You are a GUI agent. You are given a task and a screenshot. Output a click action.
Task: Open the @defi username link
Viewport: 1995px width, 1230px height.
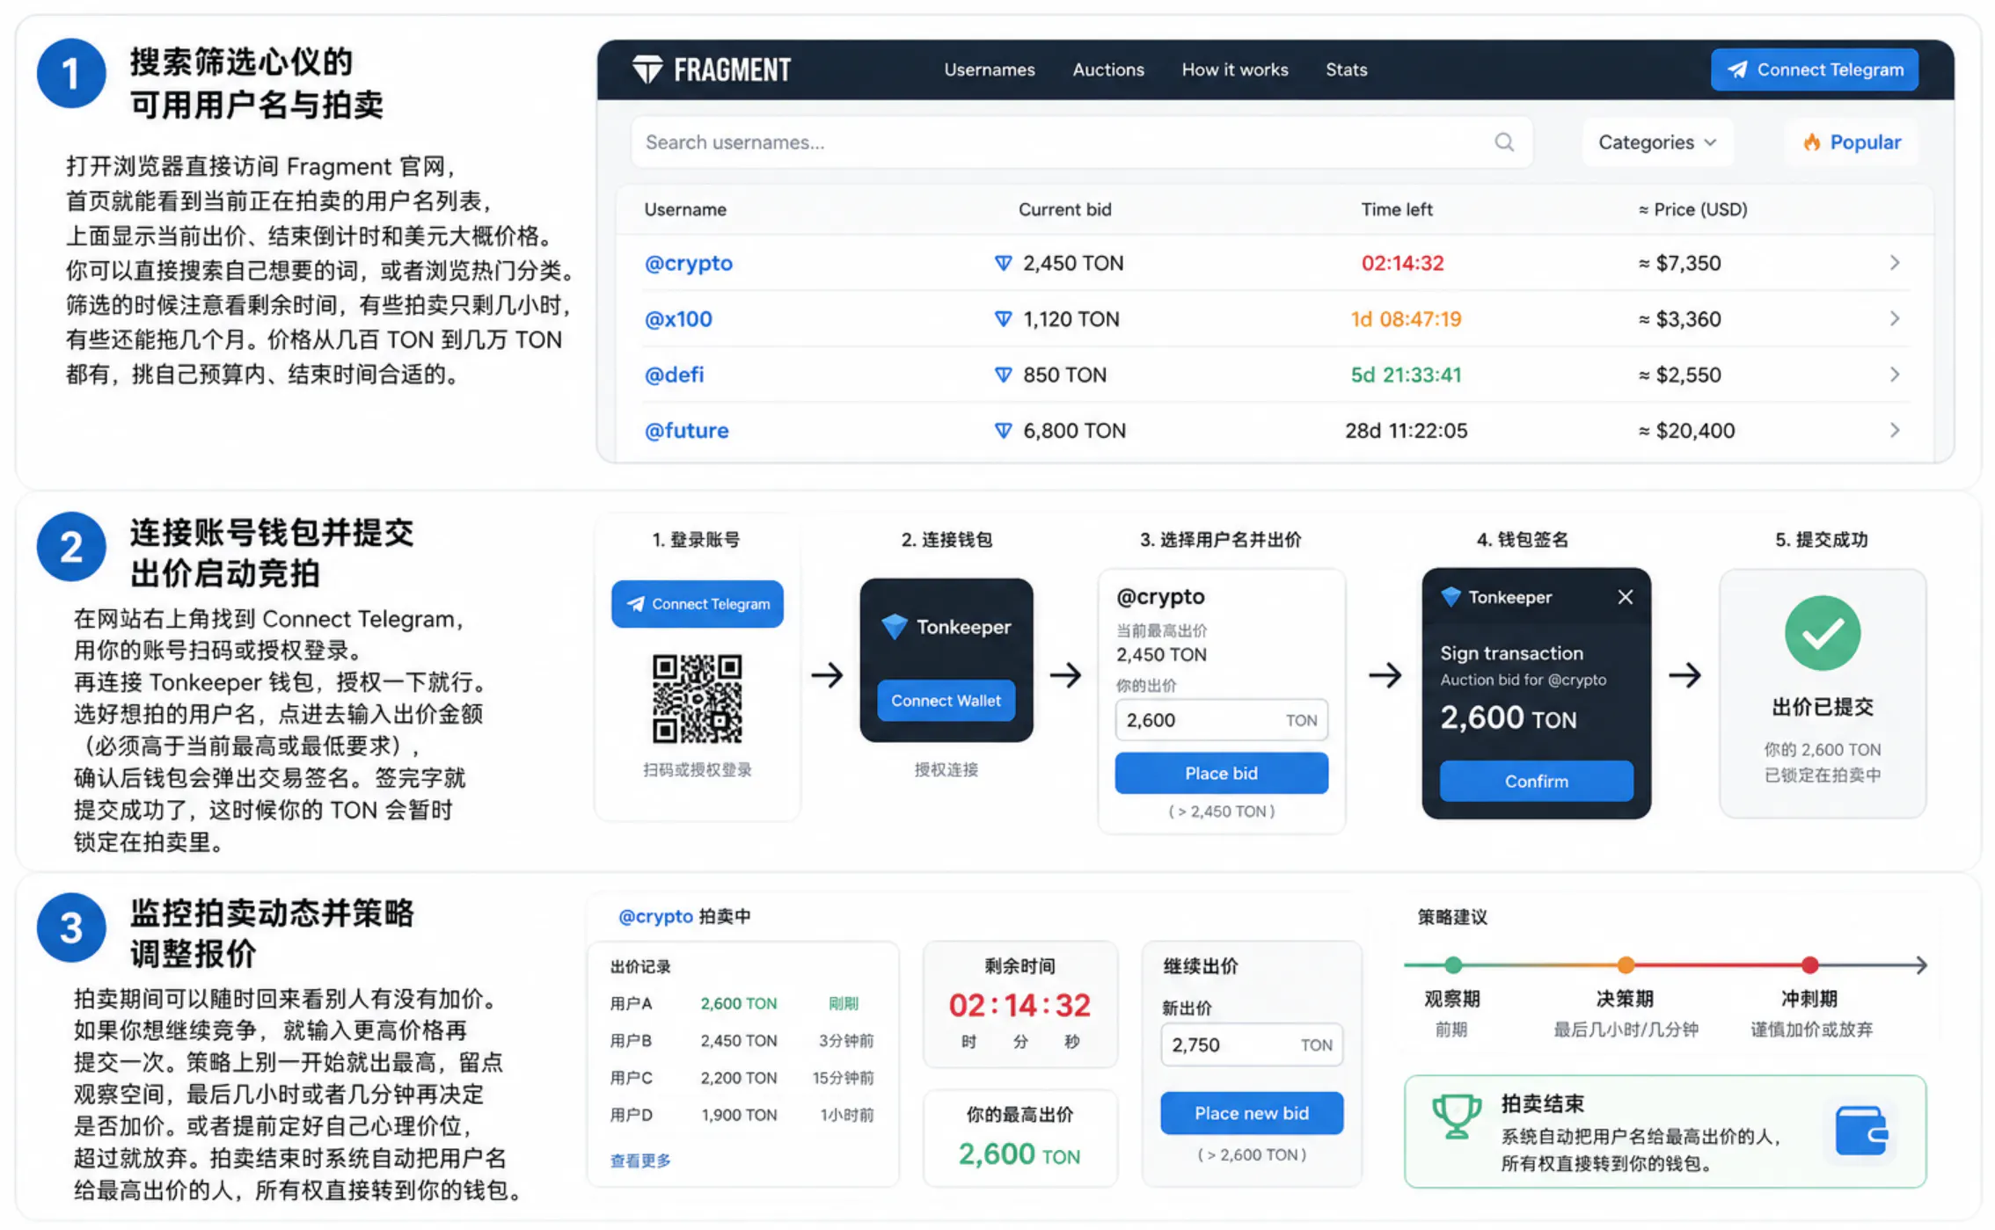point(674,375)
